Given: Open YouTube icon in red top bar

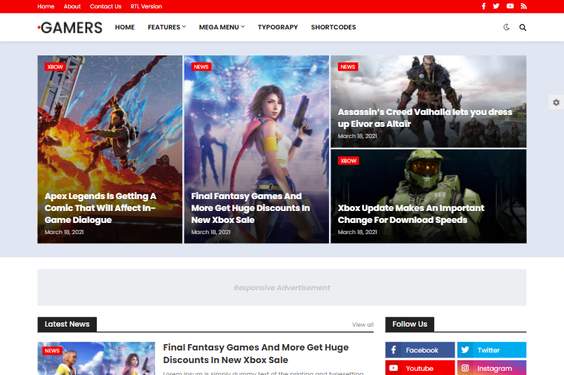Looking at the screenshot, I should 510,6.
